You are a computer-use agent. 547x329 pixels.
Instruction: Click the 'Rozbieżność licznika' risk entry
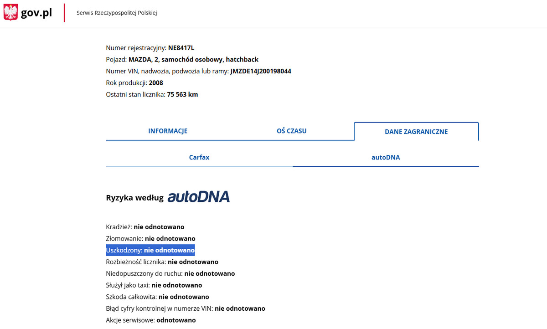coord(162,262)
